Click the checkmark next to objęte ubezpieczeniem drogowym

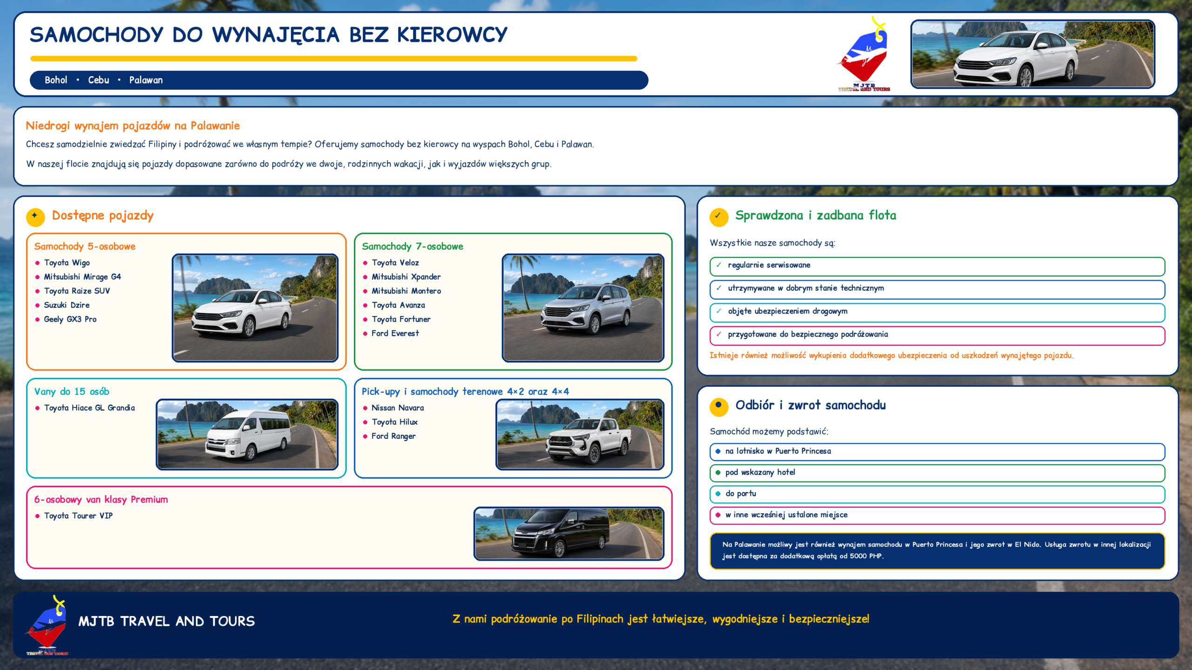click(719, 311)
